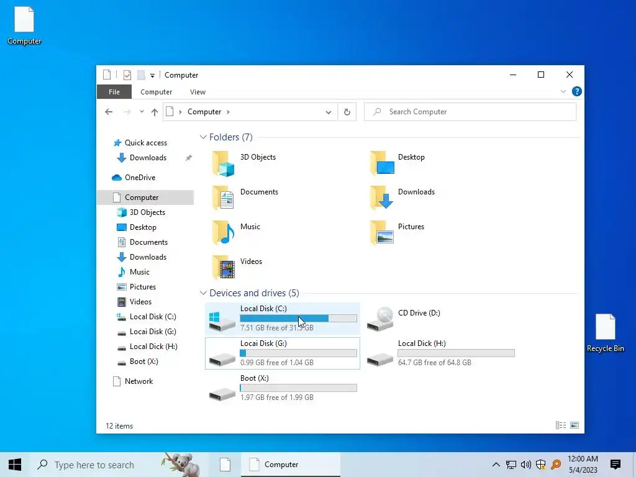This screenshot has width=636, height=477.
Task: Open the Customize Quick Access Toolbar dropdown
Action: tap(153, 75)
